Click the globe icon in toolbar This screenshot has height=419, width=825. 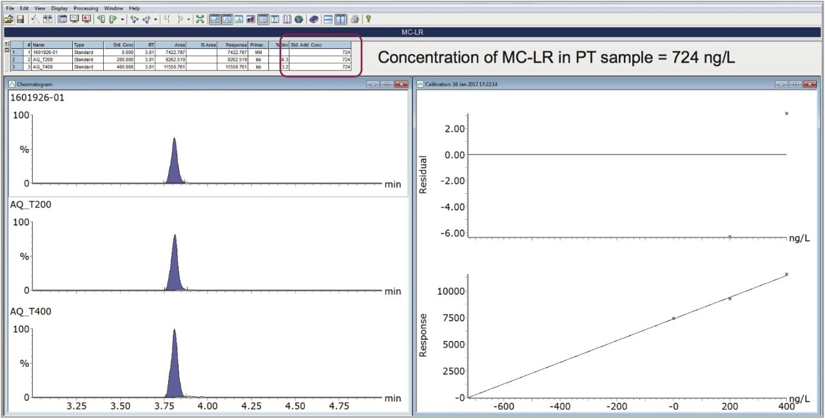[299, 19]
